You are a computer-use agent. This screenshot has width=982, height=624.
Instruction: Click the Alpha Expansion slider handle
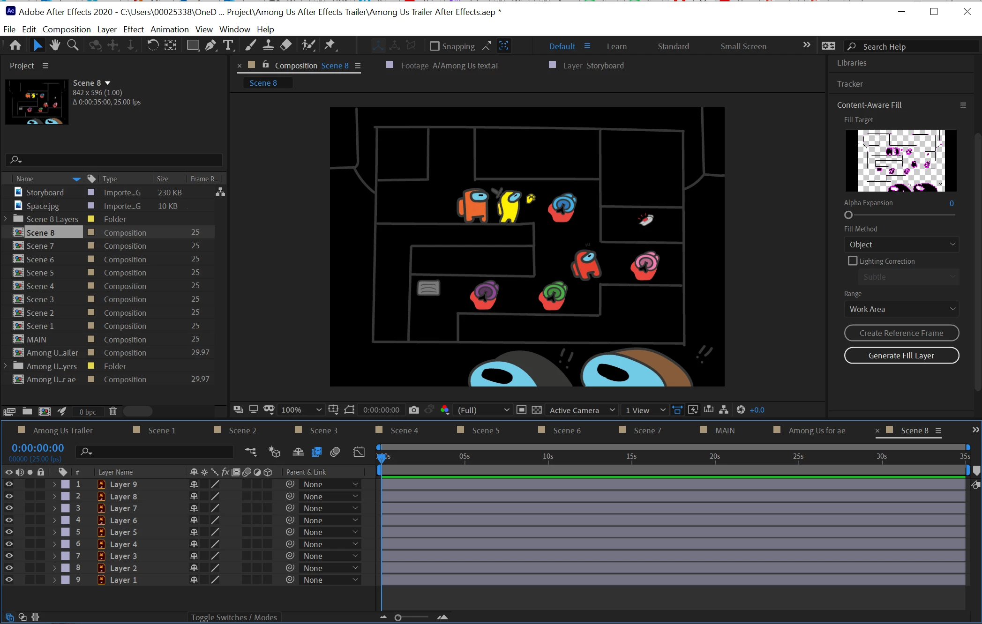[x=848, y=215]
